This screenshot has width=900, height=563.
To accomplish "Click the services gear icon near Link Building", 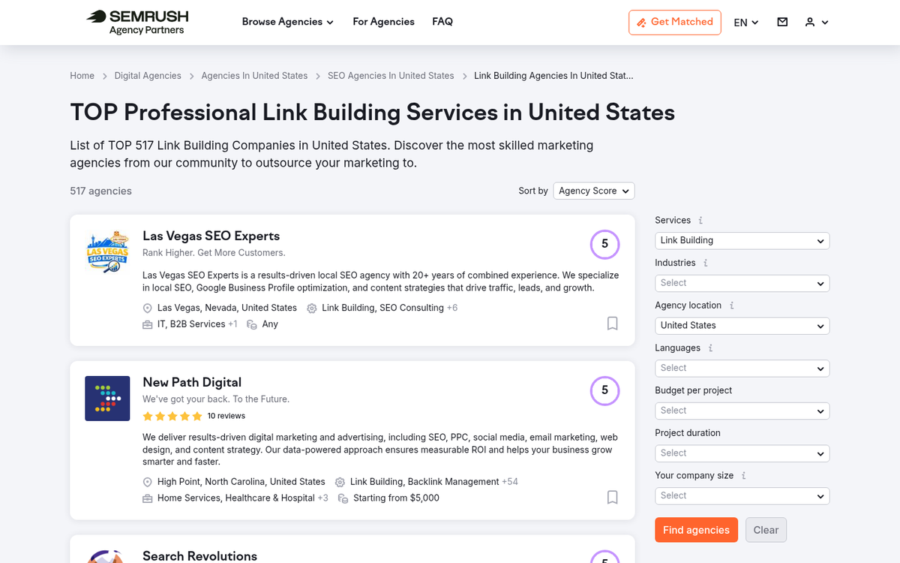I will click(312, 308).
